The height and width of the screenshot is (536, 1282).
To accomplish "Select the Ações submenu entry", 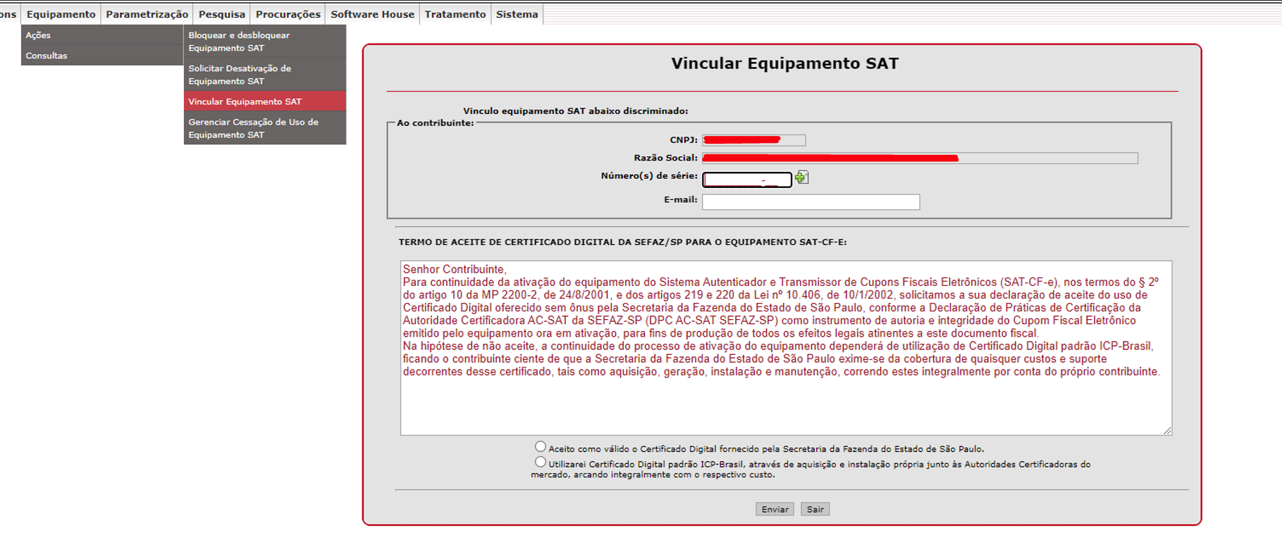I will point(102,35).
